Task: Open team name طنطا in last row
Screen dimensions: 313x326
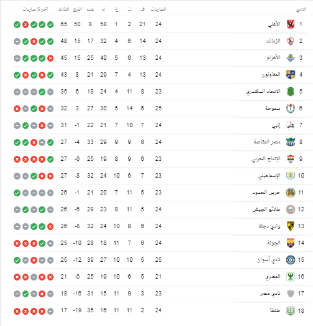Action: 275,310
